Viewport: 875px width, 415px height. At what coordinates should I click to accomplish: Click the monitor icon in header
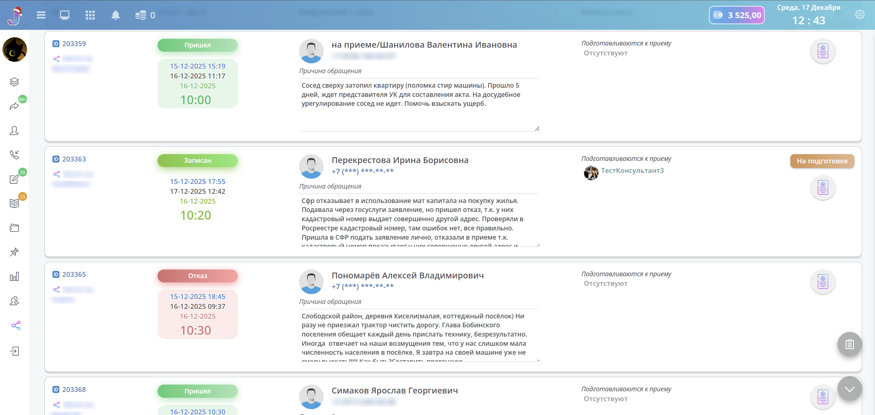[x=65, y=15]
